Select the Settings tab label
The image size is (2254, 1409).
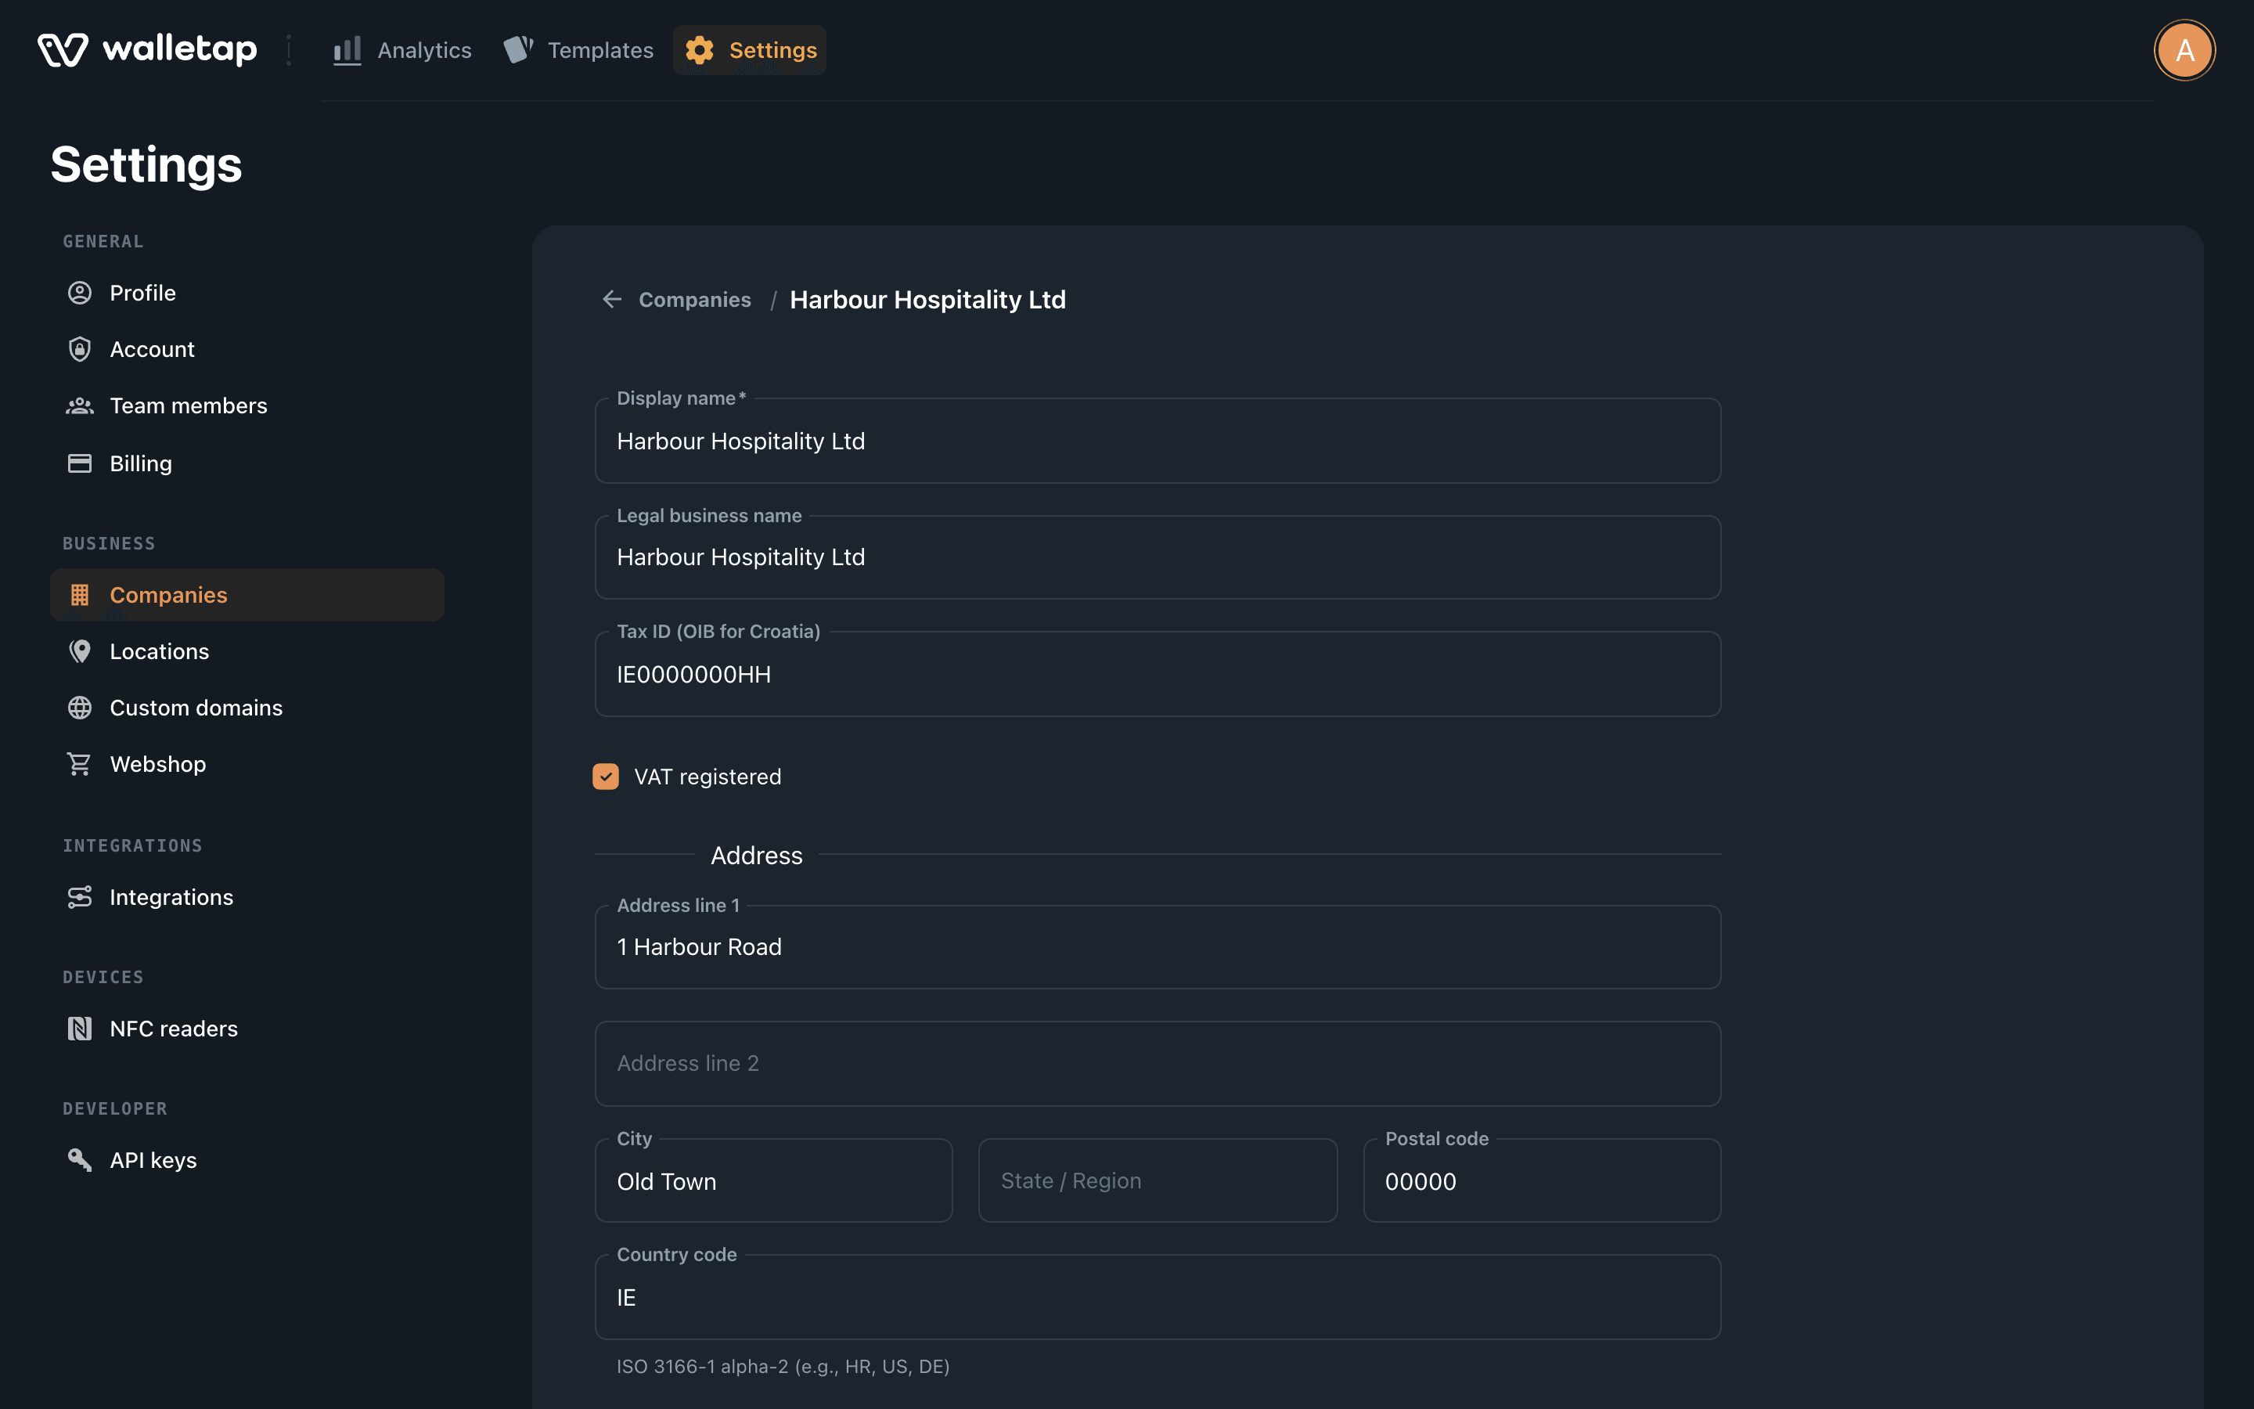click(773, 50)
